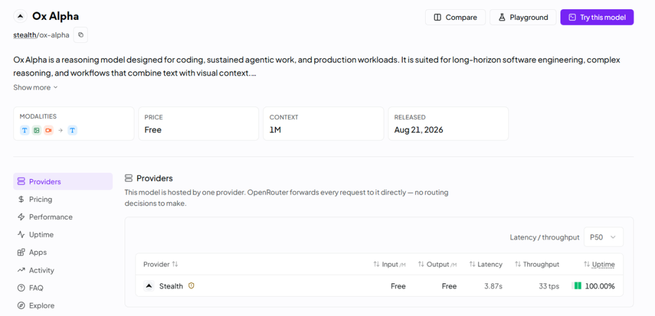
Task: Open the Playground
Action: [523, 17]
